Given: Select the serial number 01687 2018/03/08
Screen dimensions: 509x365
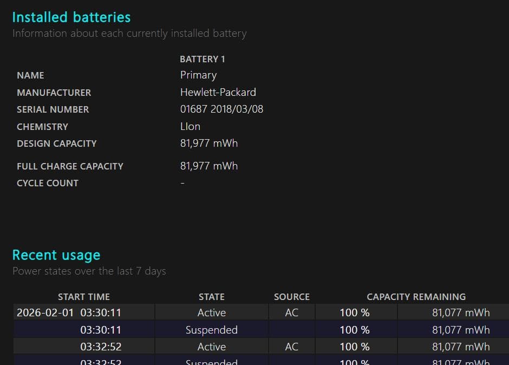Looking at the screenshot, I should (221, 109).
